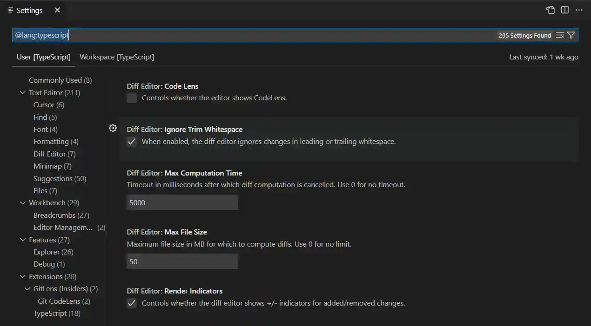Screen dimensions: 591x326
Task: Open the More Actions ellipsis menu
Action: (578, 10)
